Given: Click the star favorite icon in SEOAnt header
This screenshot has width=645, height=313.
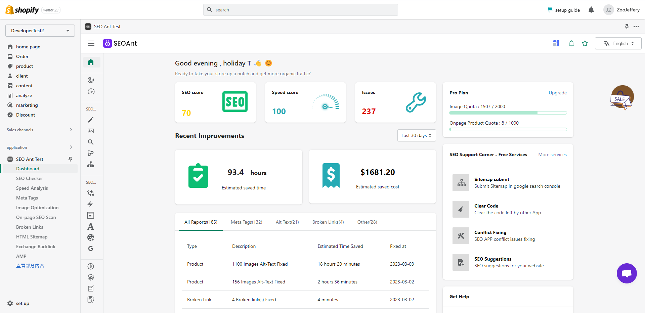Looking at the screenshot, I should point(585,43).
